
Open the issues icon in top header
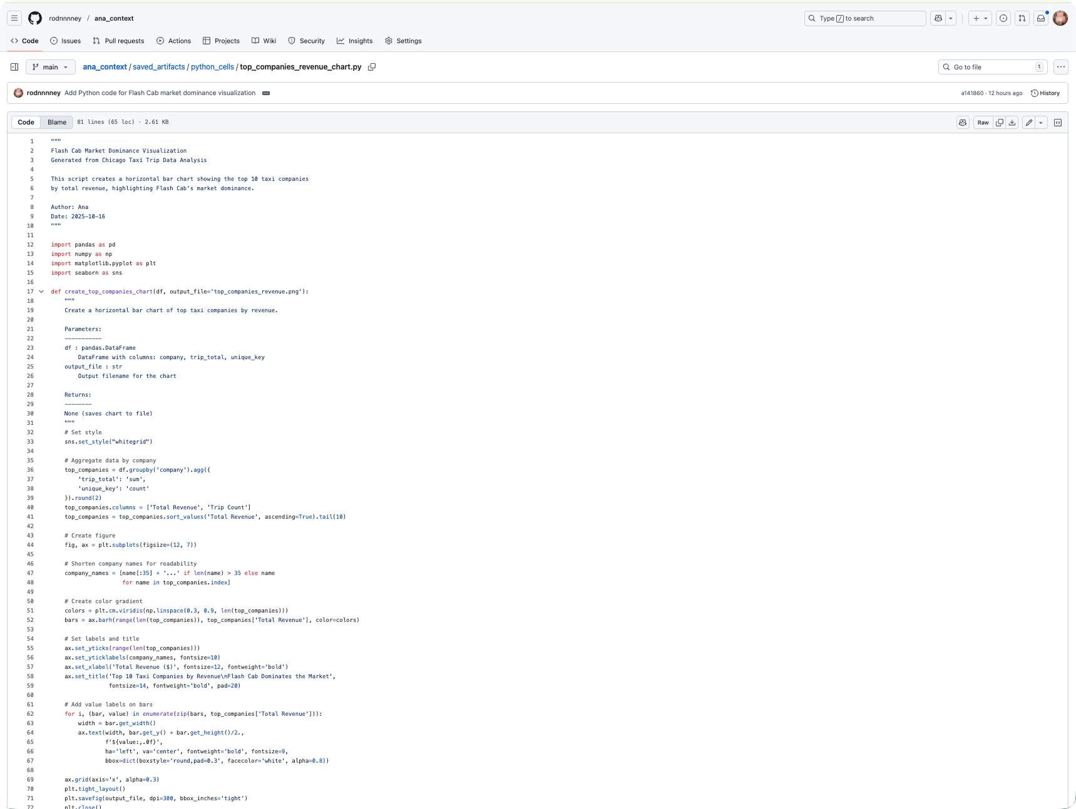coord(1003,18)
